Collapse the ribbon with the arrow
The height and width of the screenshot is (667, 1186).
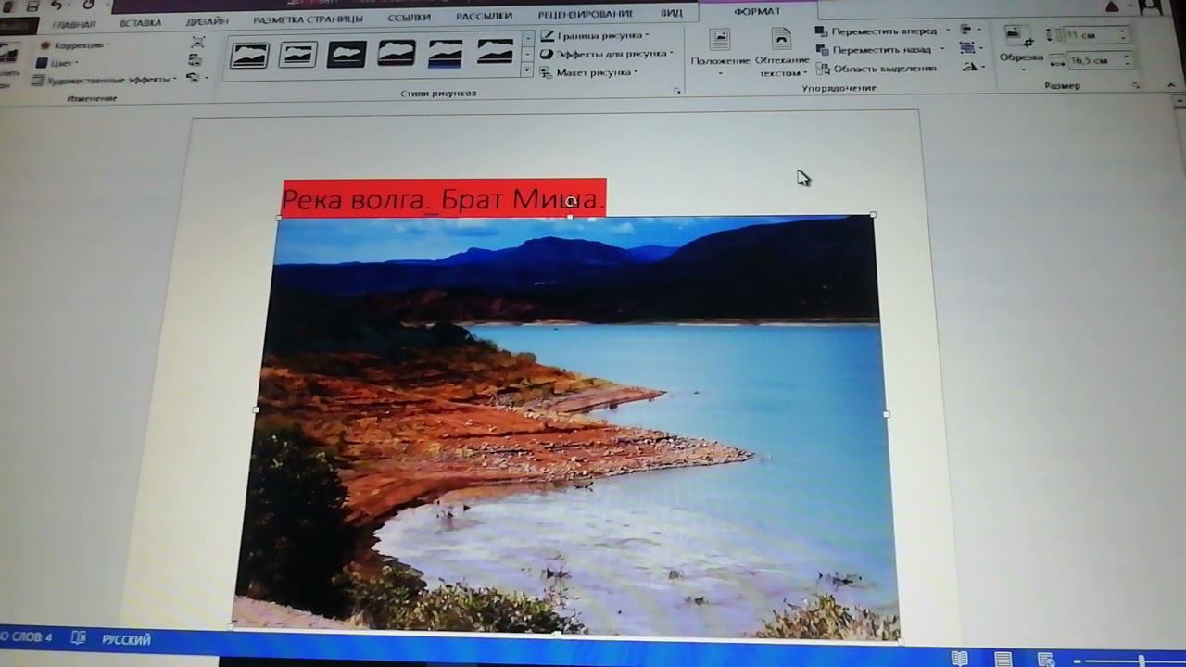point(1171,86)
